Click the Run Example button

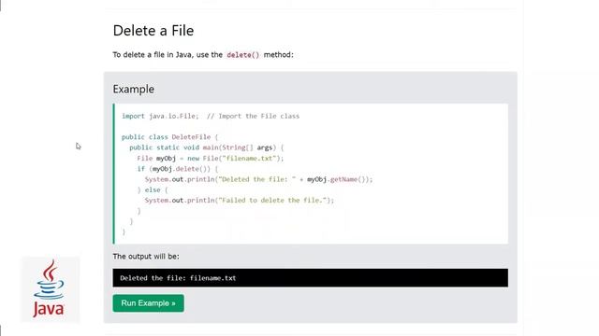tap(148, 303)
